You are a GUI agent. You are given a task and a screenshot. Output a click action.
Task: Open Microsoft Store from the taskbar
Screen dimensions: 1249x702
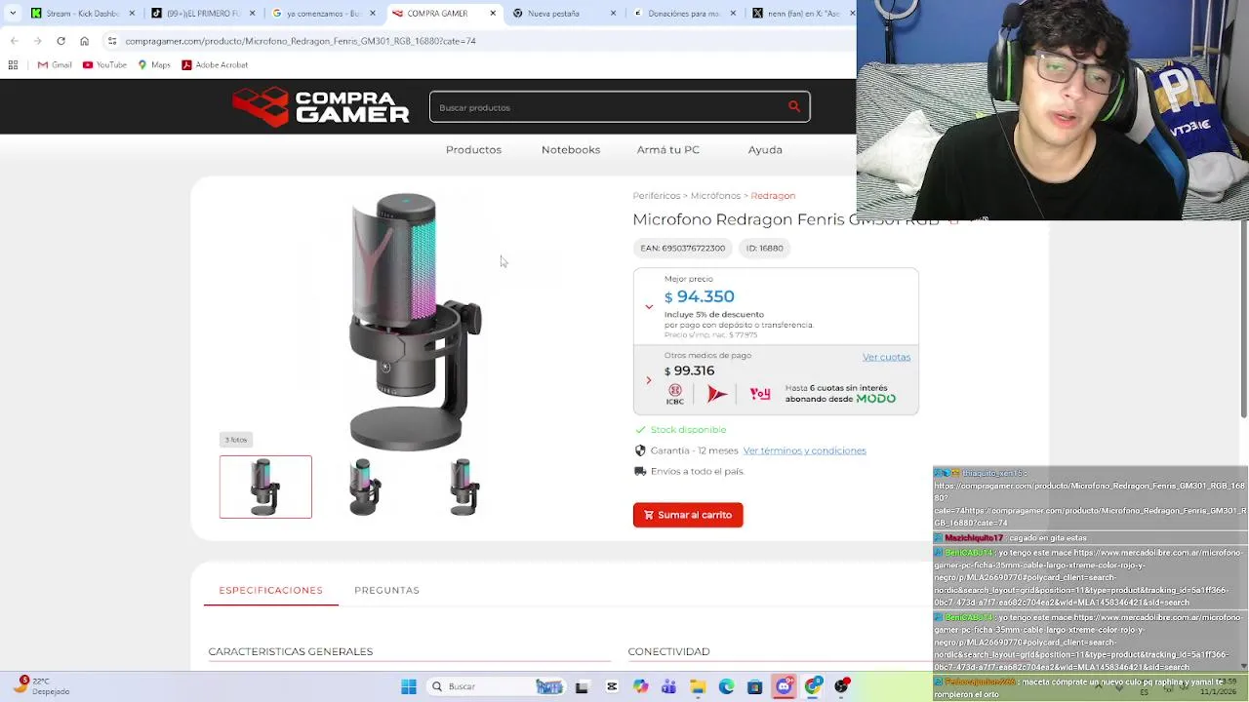coord(754,686)
